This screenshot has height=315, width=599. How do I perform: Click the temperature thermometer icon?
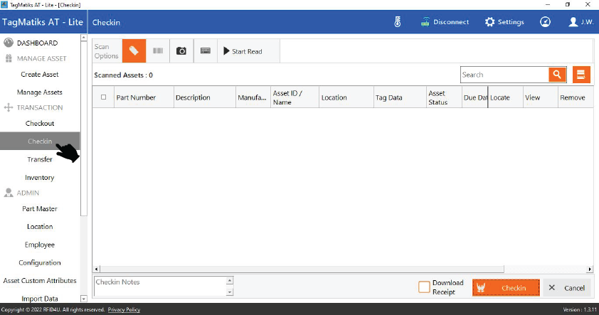pos(398,22)
